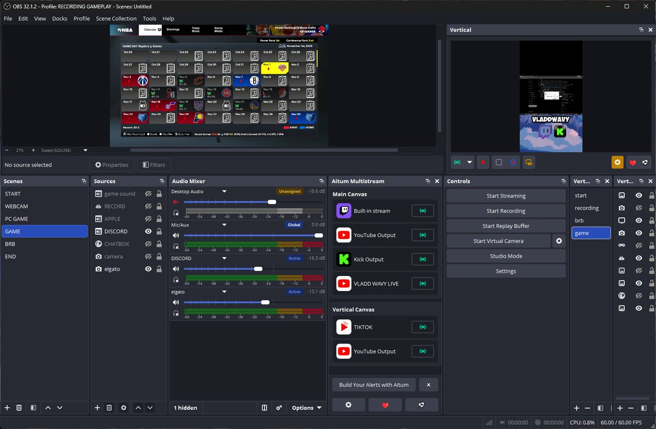Screen dimensions: 656x429
Task: Click the 1 hidden mixer indicator
Action: click(185, 408)
